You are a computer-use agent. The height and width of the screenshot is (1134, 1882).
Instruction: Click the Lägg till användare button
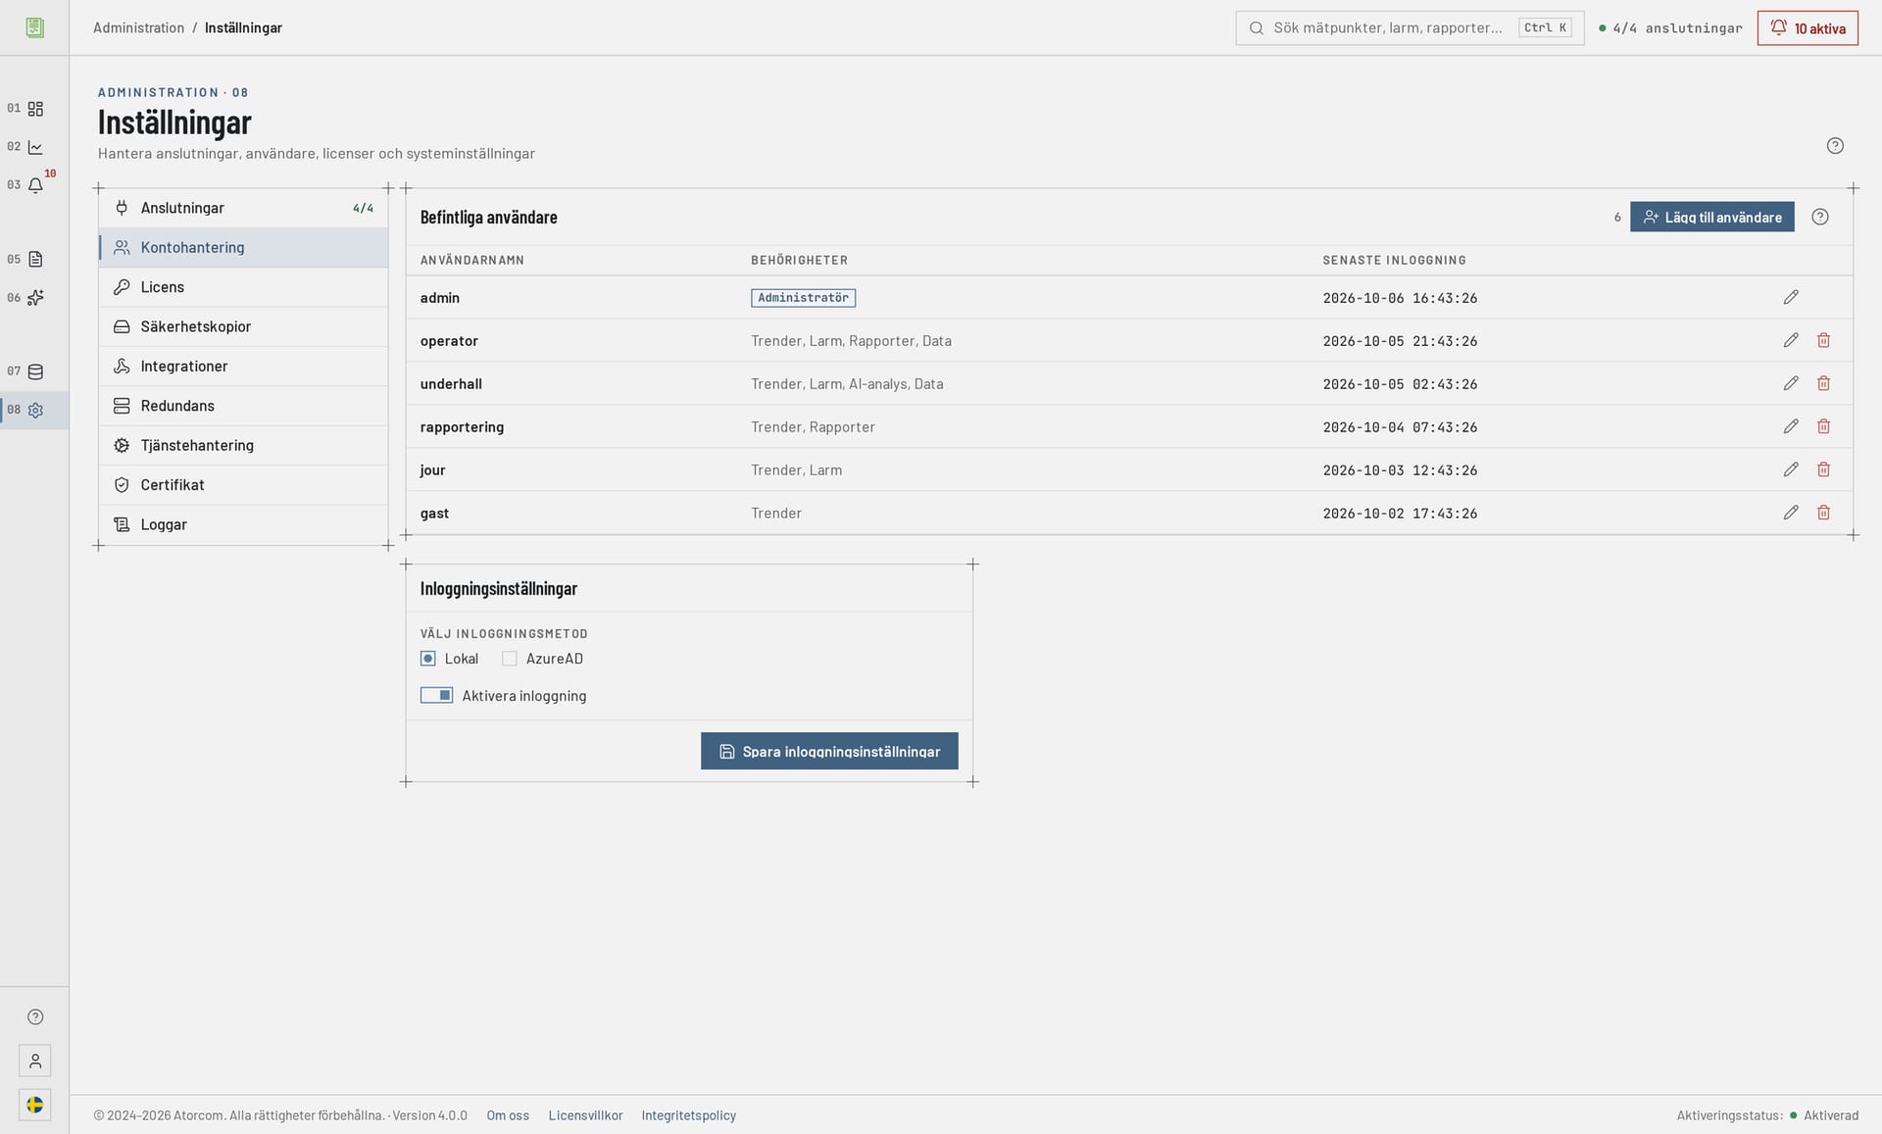1711,217
